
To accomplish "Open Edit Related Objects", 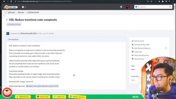I will click(143, 48).
